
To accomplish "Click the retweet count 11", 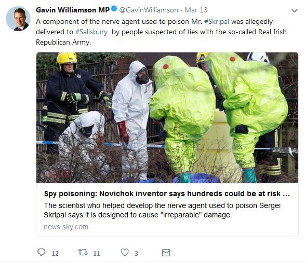I will pos(97,253).
